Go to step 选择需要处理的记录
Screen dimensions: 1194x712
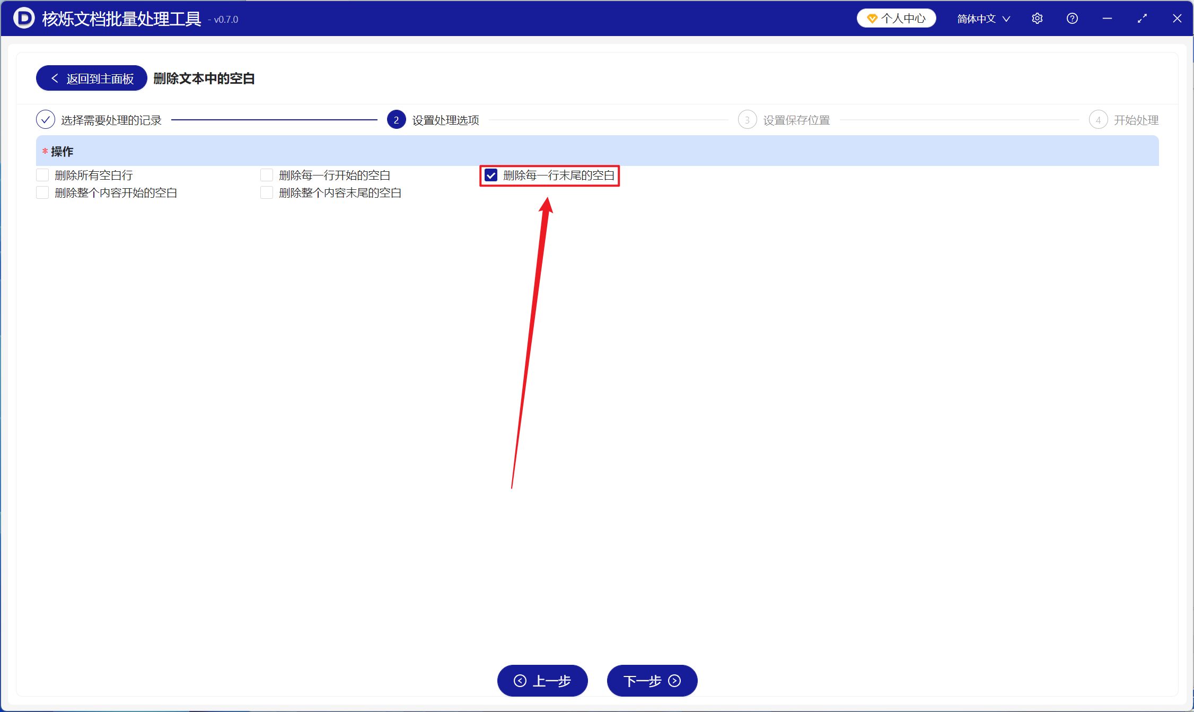coord(99,120)
